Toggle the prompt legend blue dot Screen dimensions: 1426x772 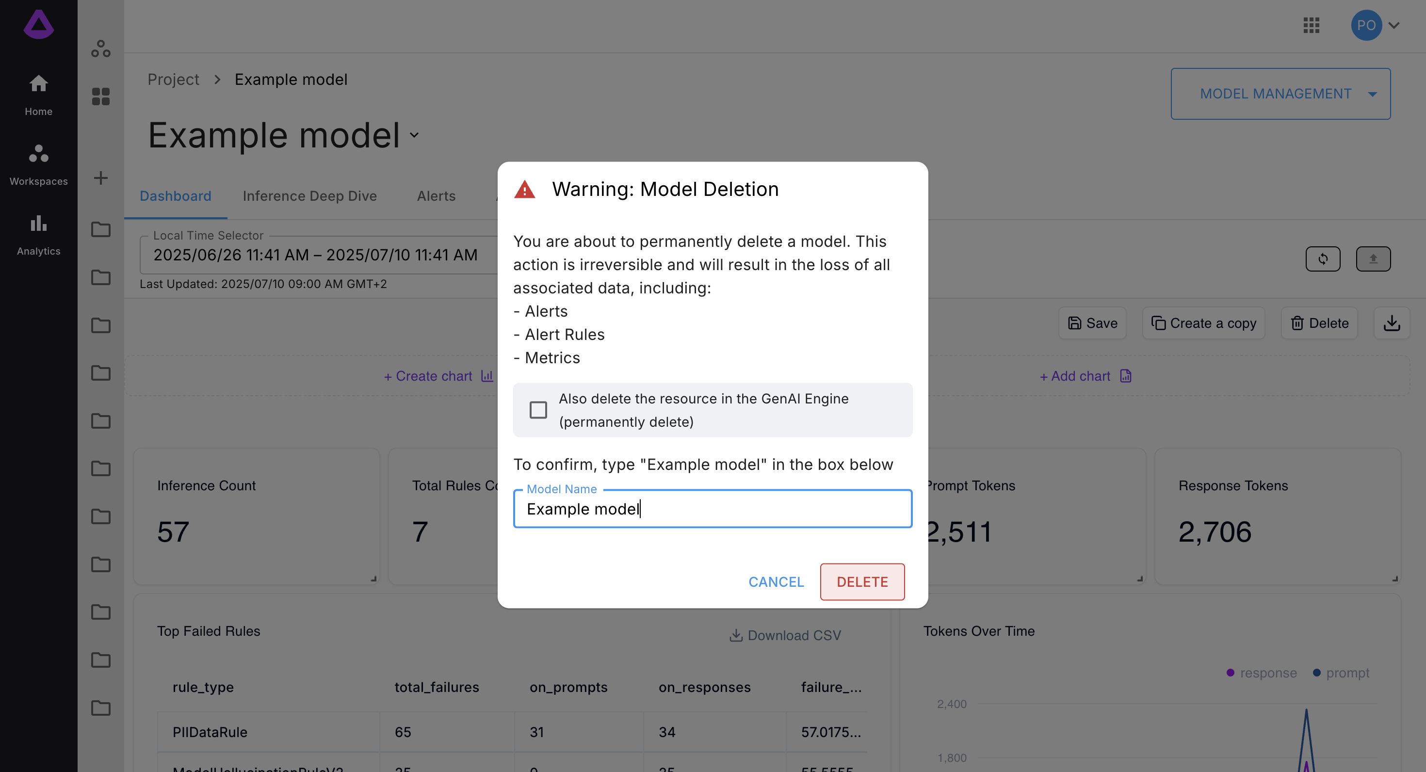1316,673
